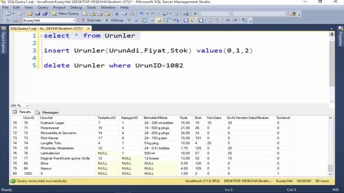Click the New Query button
Image resolution: width=344 pixels, height=193 pixels.
coord(66,13)
